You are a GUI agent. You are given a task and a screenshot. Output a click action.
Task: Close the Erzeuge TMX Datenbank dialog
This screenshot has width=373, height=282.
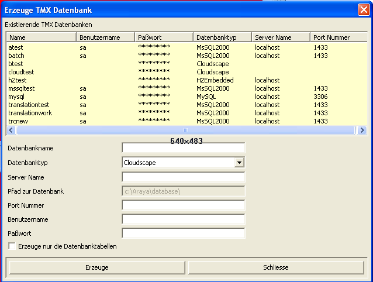click(363, 10)
